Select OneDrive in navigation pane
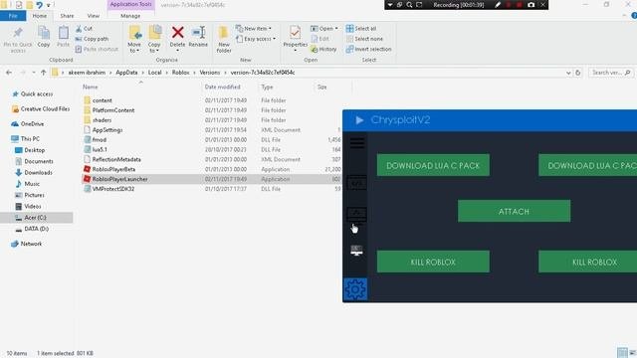The image size is (637, 358). pos(32,123)
